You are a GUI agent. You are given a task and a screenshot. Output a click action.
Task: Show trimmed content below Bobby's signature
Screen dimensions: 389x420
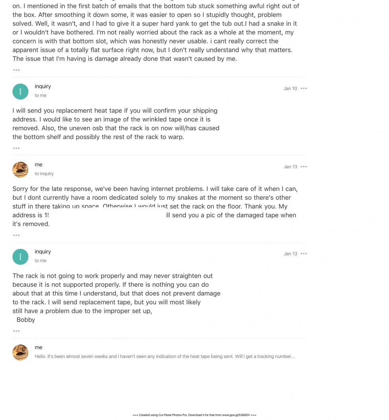click(x=16, y=331)
